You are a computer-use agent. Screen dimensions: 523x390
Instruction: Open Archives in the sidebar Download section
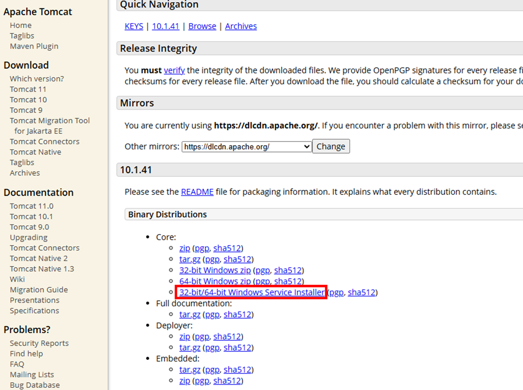(25, 173)
